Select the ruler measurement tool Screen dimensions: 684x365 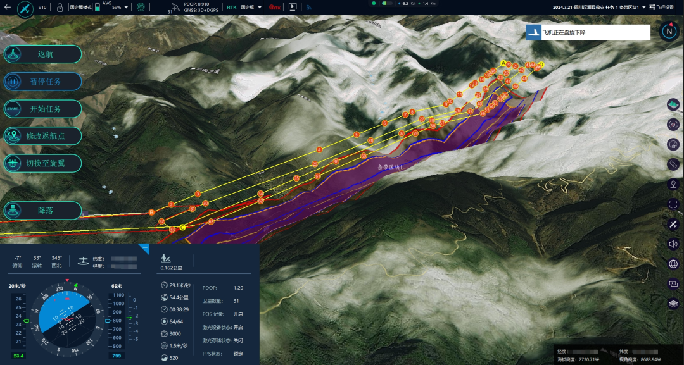click(673, 164)
